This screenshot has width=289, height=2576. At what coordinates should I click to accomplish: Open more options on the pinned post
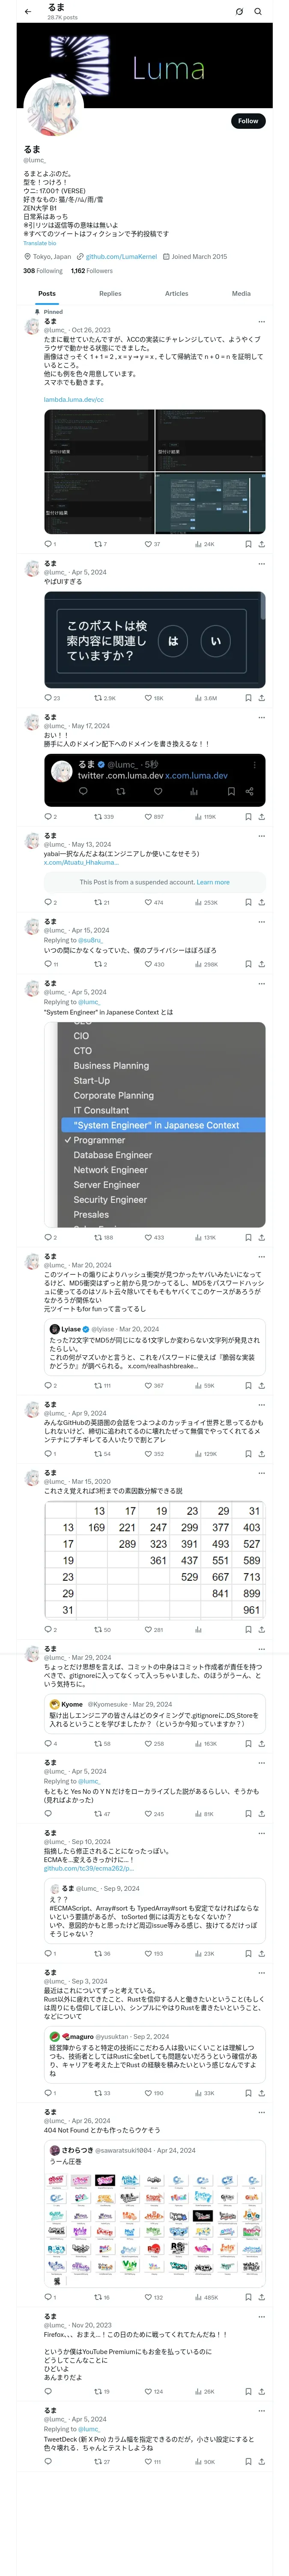(261, 322)
